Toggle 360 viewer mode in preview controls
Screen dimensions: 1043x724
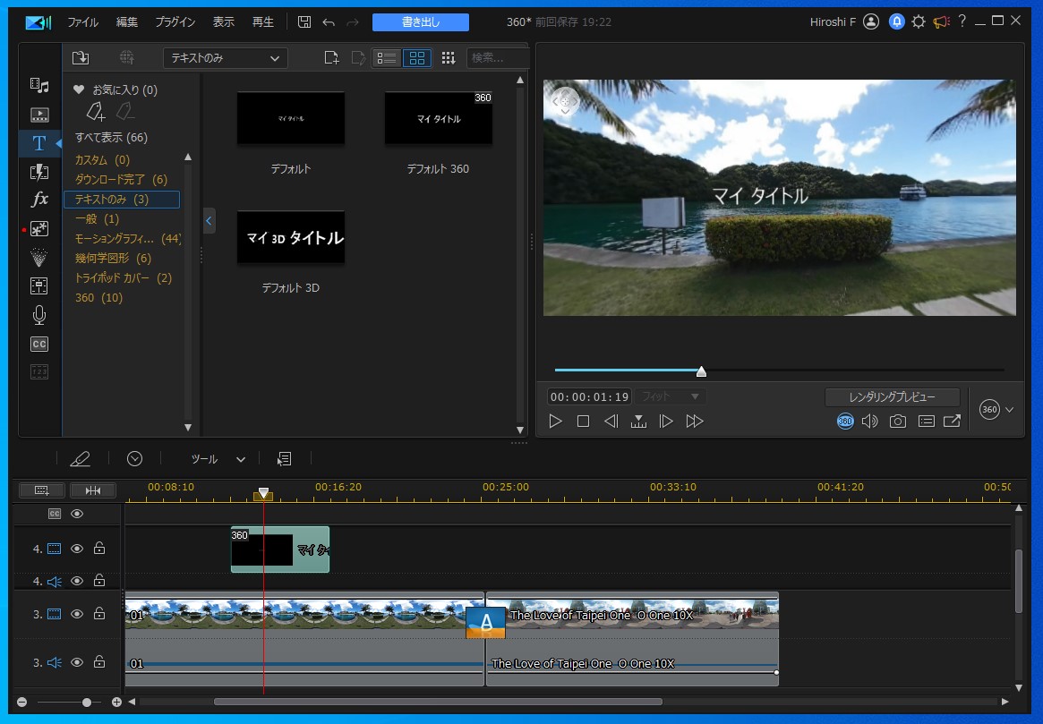point(845,422)
